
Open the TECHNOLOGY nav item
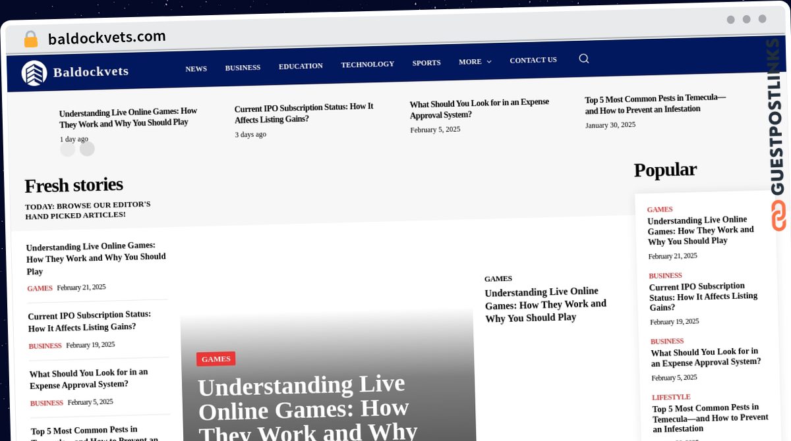point(367,65)
